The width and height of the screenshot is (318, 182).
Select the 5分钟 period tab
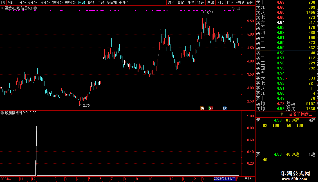click(x=32, y=3)
